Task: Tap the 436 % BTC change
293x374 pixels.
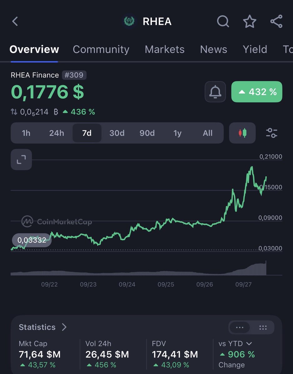Action: click(x=79, y=112)
